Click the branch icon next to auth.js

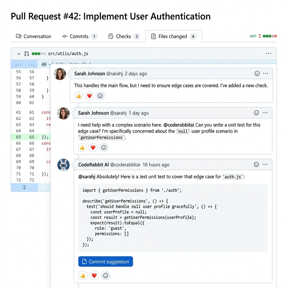(x=27, y=54)
